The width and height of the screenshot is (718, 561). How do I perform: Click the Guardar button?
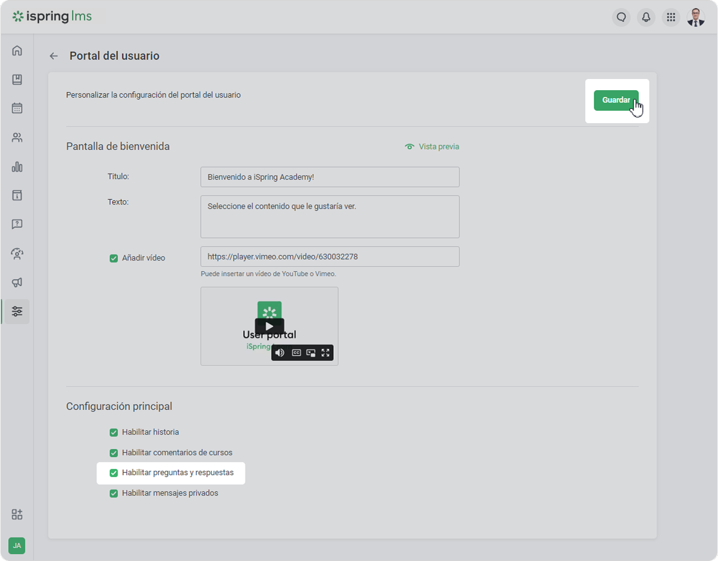point(615,100)
